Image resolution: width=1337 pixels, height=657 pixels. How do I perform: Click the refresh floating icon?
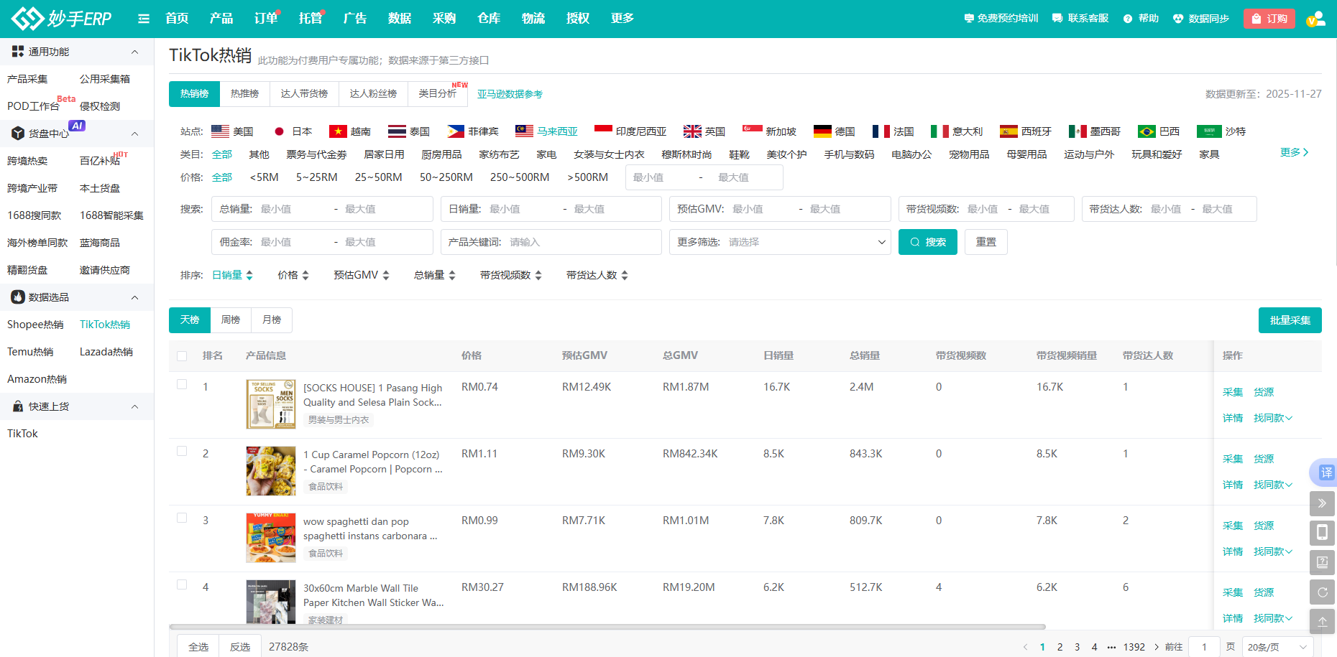1322,592
